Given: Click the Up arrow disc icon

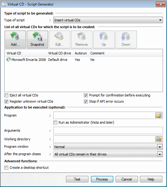Looking at the screenshot, I should [104, 39].
